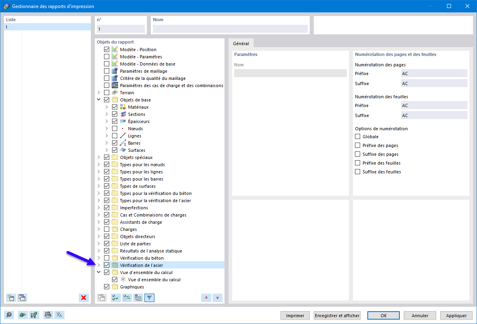Tick Vérification du béton checkbox
This screenshot has width=477, height=324.
[106, 258]
